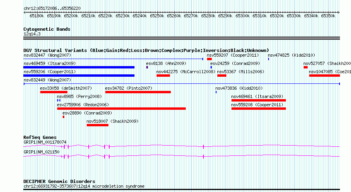351x192 pixels.
Task: Select the nsv469459 (Itsara2009) blue gain bar
Action: pyautogui.click(x=79, y=67)
